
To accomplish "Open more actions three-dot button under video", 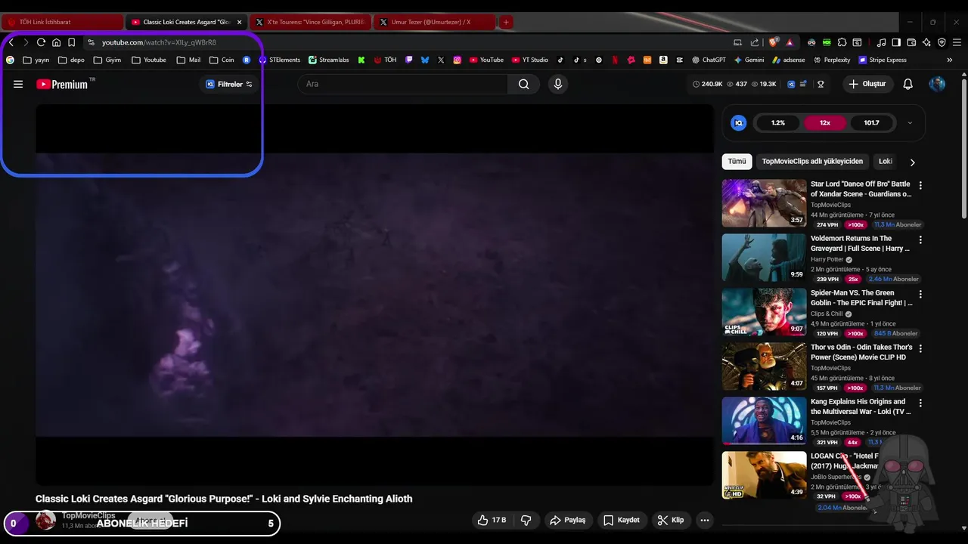I will click(x=705, y=520).
